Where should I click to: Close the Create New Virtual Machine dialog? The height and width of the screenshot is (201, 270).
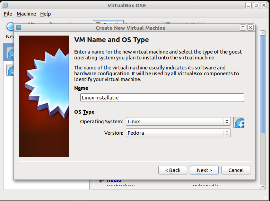point(251,28)
